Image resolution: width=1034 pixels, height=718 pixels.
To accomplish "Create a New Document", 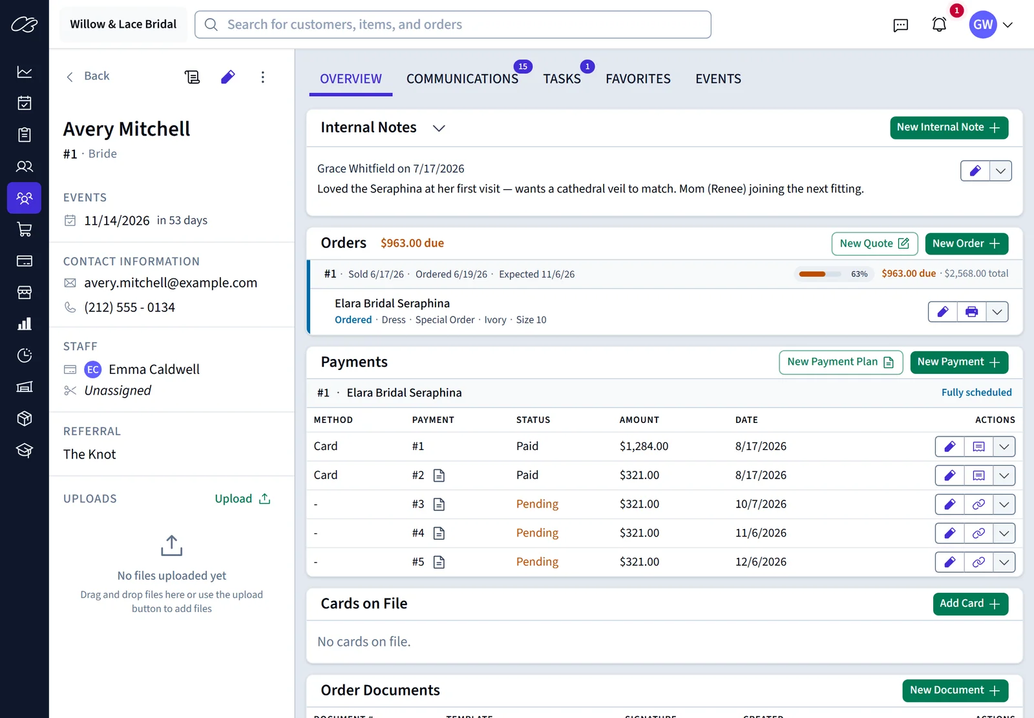I will 955,690.
